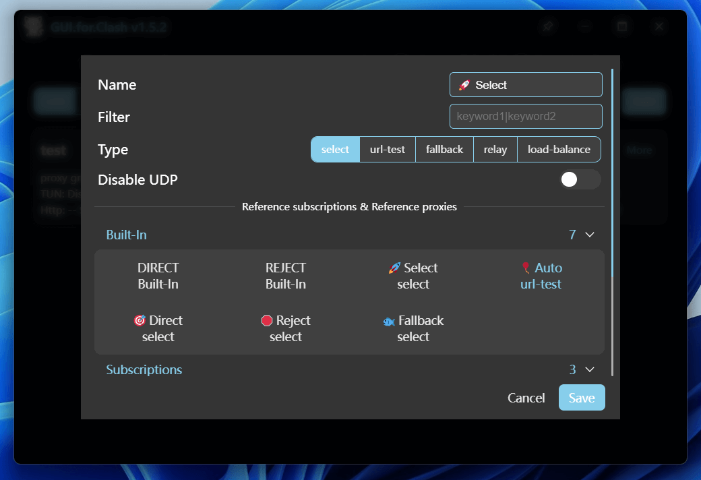Choose the load-balance type option
Viewport: 701px width, 480px height.
(x=559, y=150)
